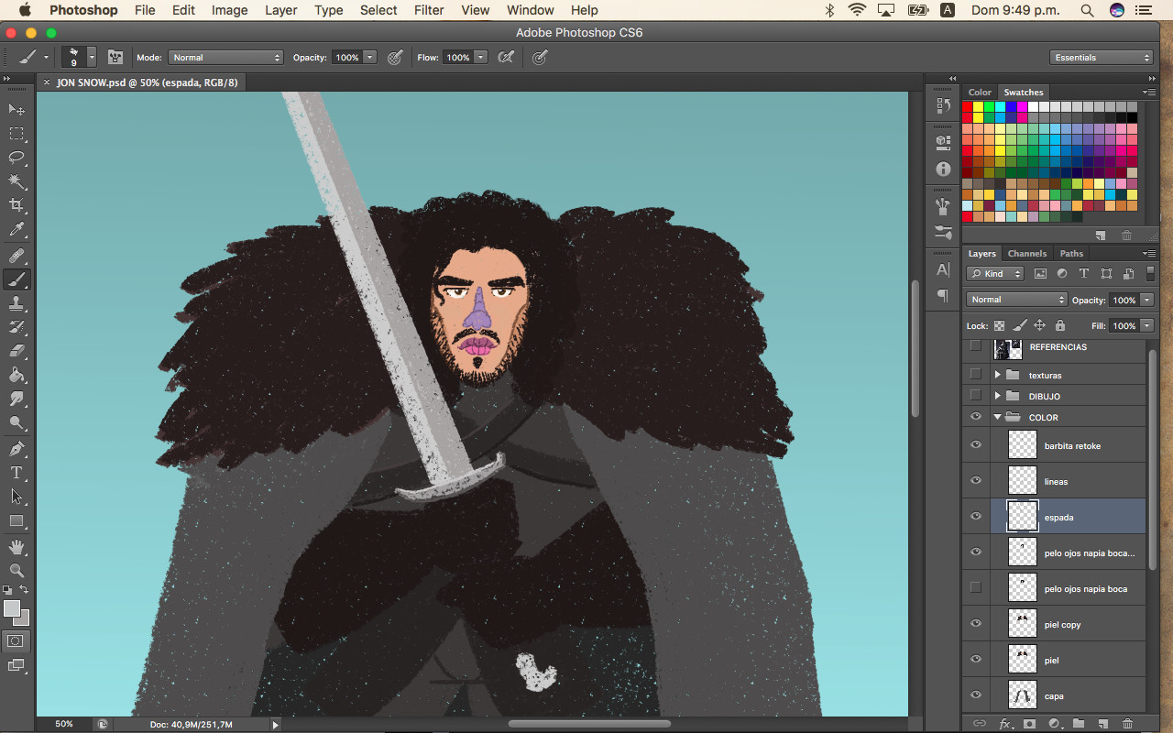Enable airbrush build-up effects

[505, 57]
